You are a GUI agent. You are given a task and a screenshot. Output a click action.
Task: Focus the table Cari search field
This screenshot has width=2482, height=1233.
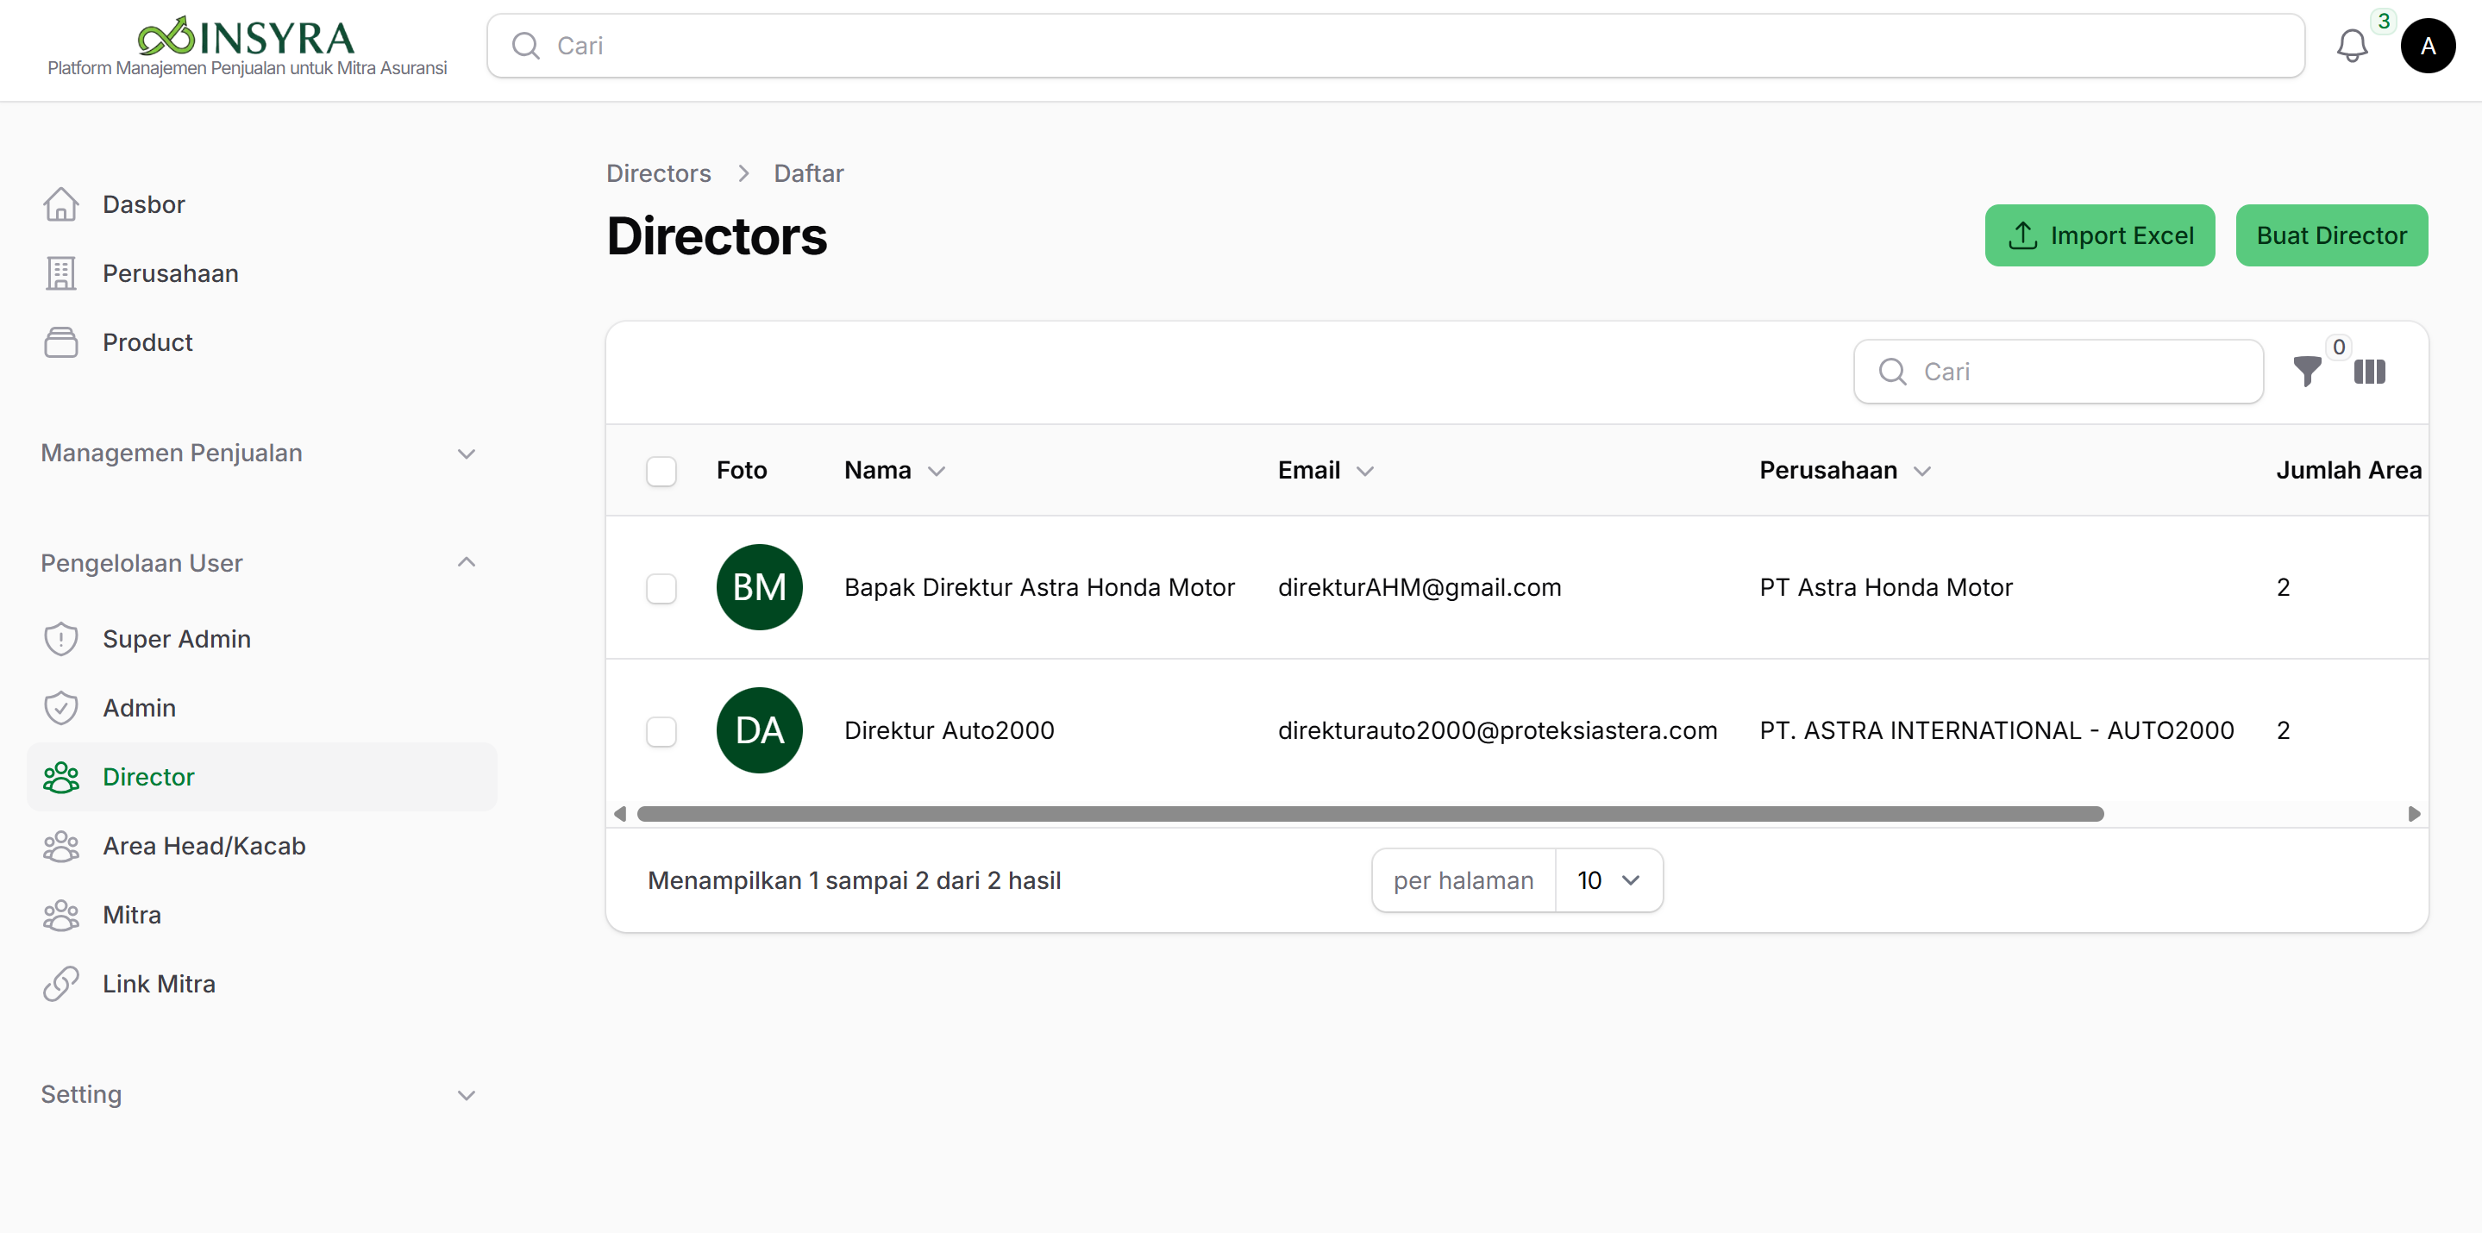tap(2058, 372)
